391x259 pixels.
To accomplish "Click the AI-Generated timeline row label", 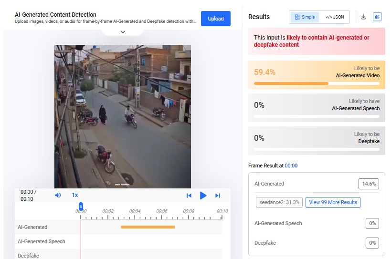I will [32, 227].
